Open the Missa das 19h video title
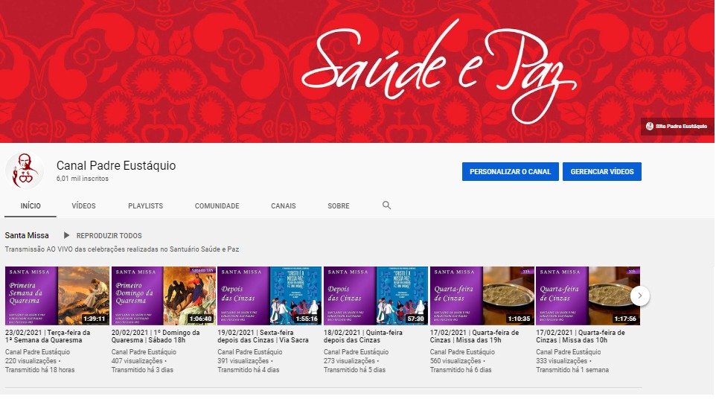 476,336
